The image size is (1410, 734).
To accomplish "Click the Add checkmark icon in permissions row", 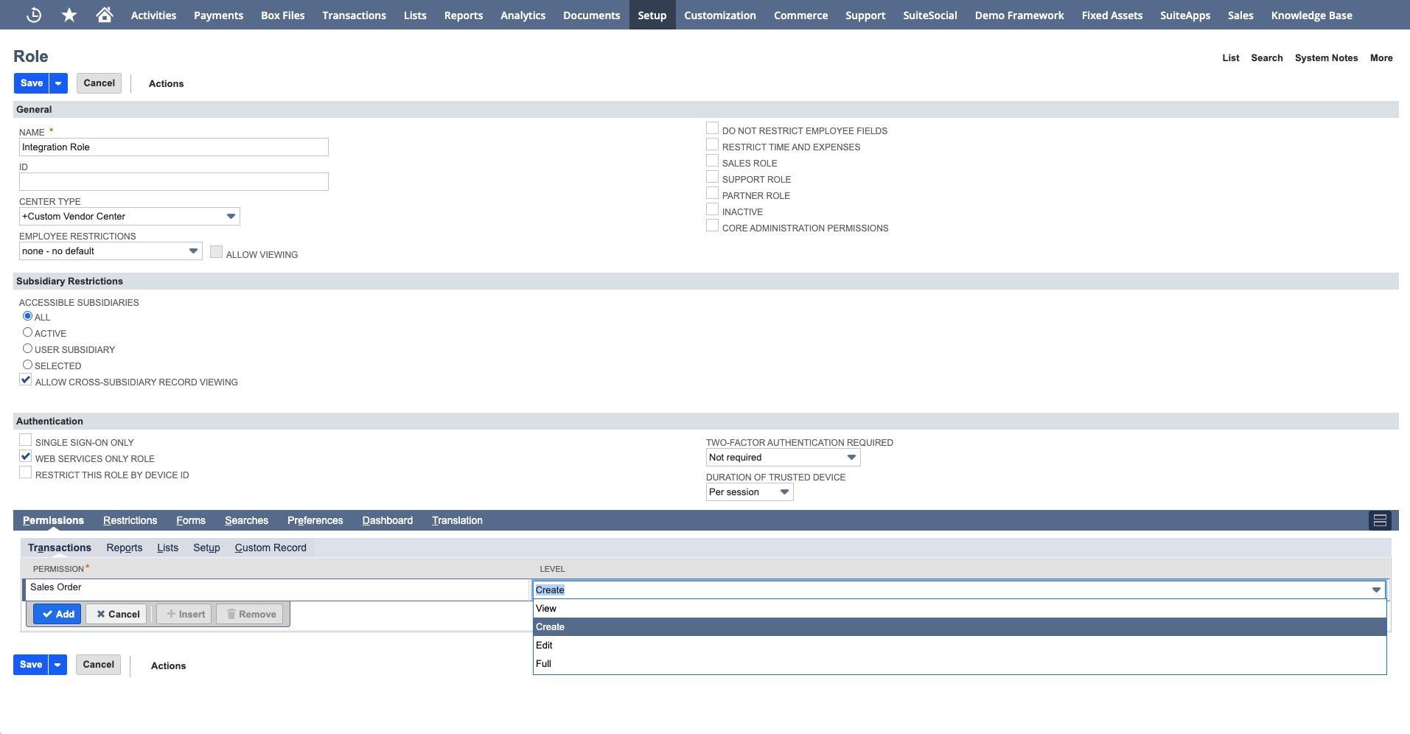I will coord(48,613).
